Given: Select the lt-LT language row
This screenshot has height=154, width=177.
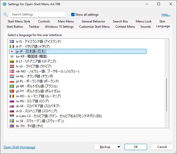Looking at the screenshot, I should coord(78,61).
